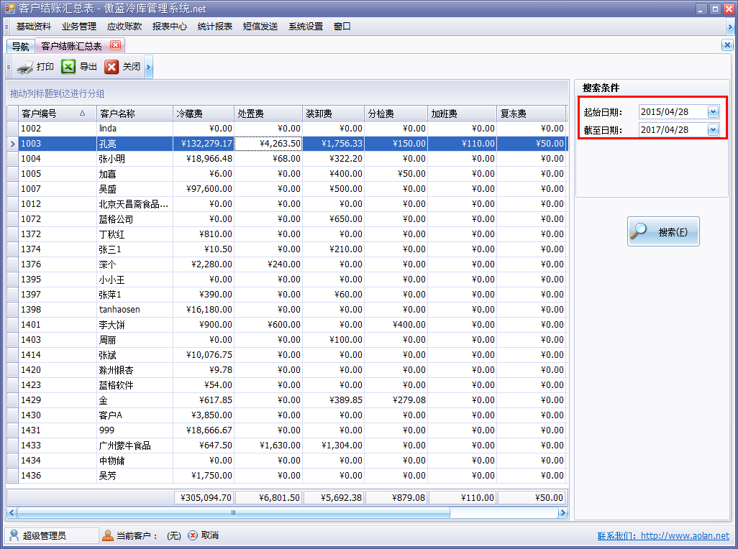Image resolution: width=738 pixels, height=549 pixels.
Task: Sort by 客户编号 column header
Action: (x=49, y=114)
